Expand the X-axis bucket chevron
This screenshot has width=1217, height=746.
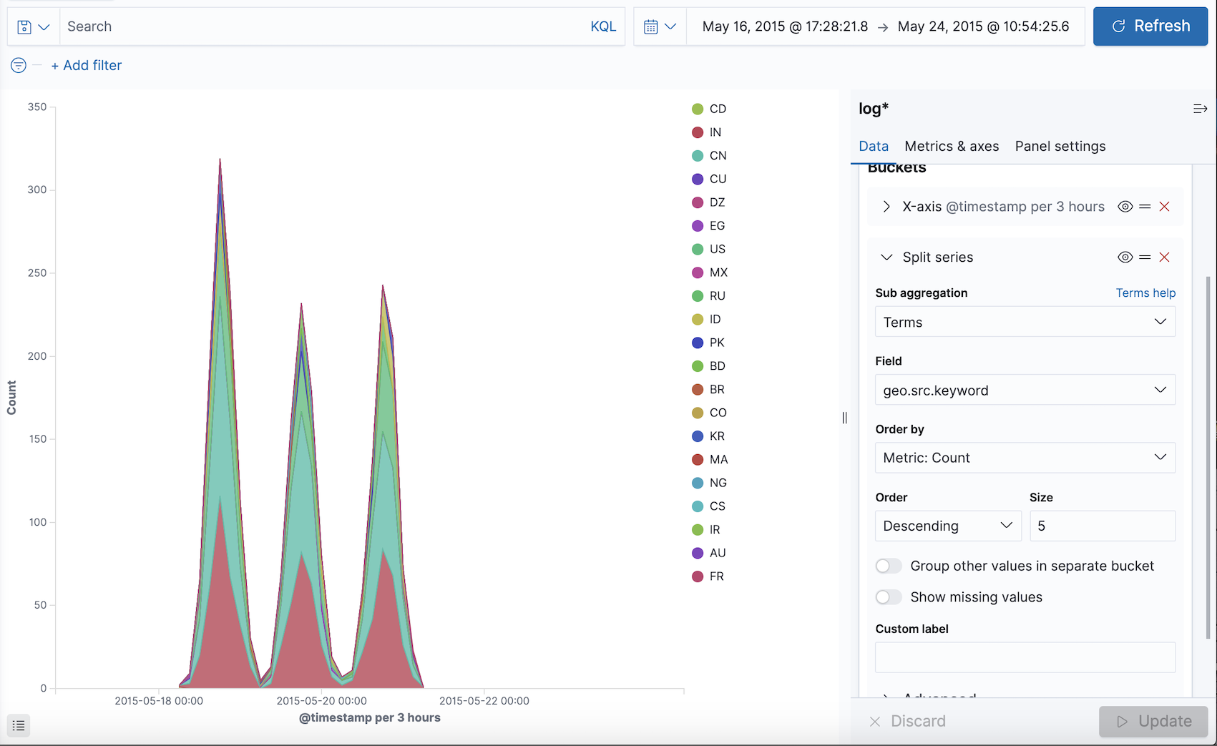(886, 207)
